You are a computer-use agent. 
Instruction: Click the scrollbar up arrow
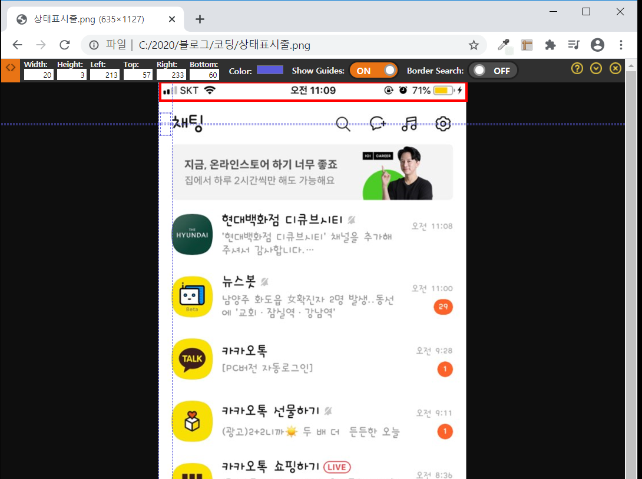pyautogui.click(x=631, y=65)
